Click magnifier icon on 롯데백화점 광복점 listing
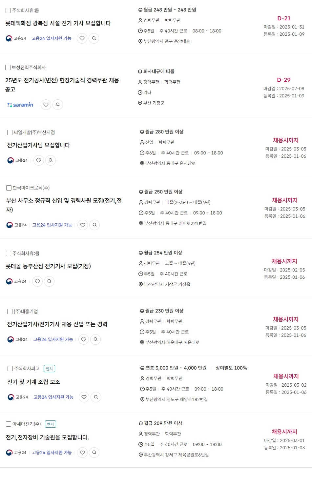 tap(94, 38)
